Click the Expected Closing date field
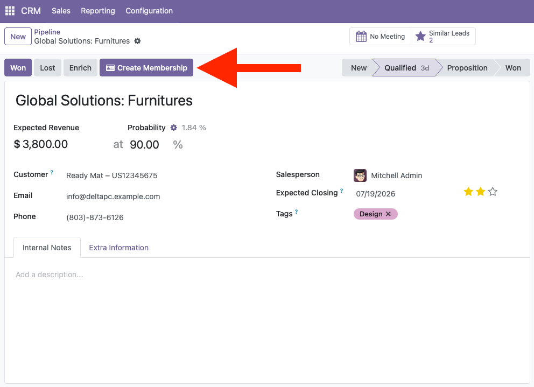The width and height of the screenshot is (534, 387). (375, 194)
